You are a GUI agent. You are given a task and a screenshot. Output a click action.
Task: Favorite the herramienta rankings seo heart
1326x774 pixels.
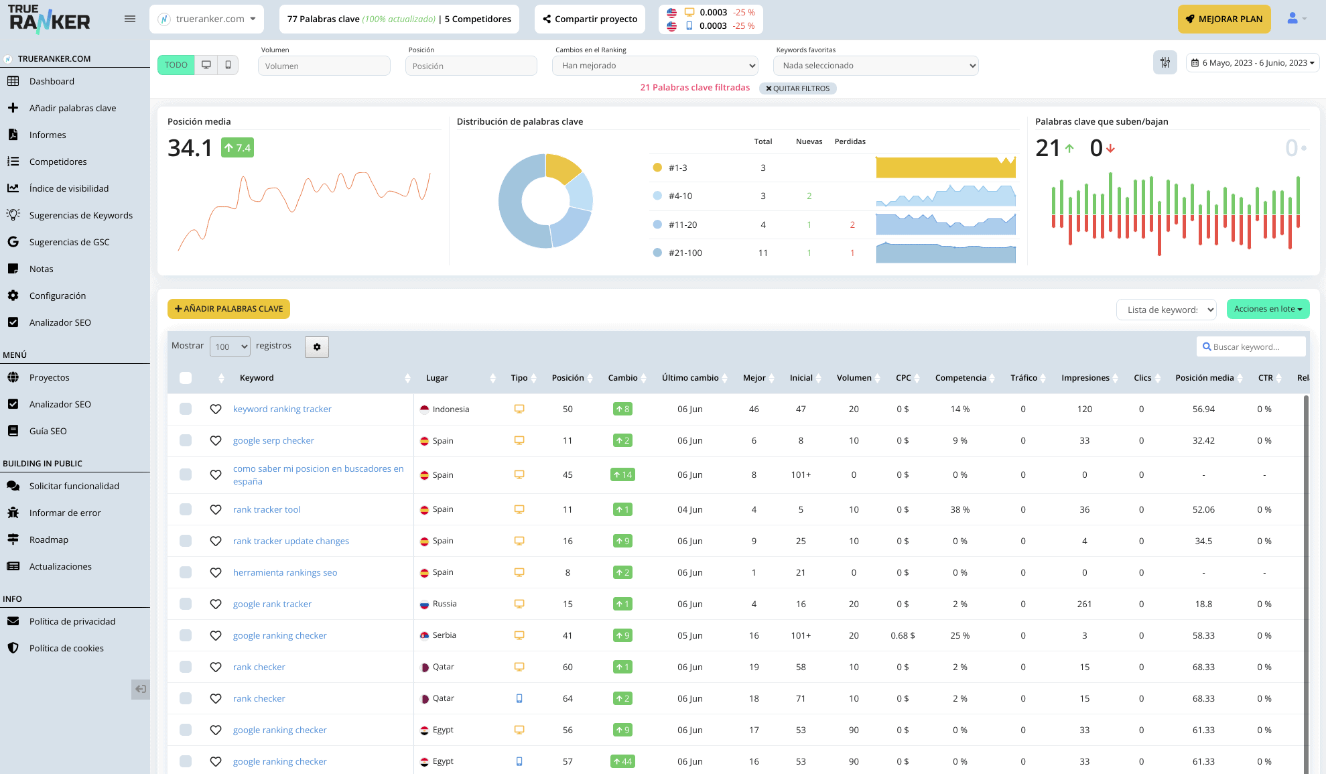(216, 573)
